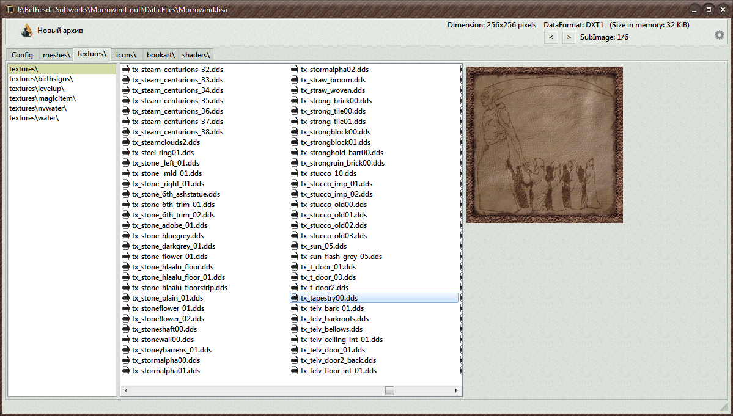Click file icon of tx_t_door_01.dds
Viewport: 733px width, 416px height.
[295, 267]
